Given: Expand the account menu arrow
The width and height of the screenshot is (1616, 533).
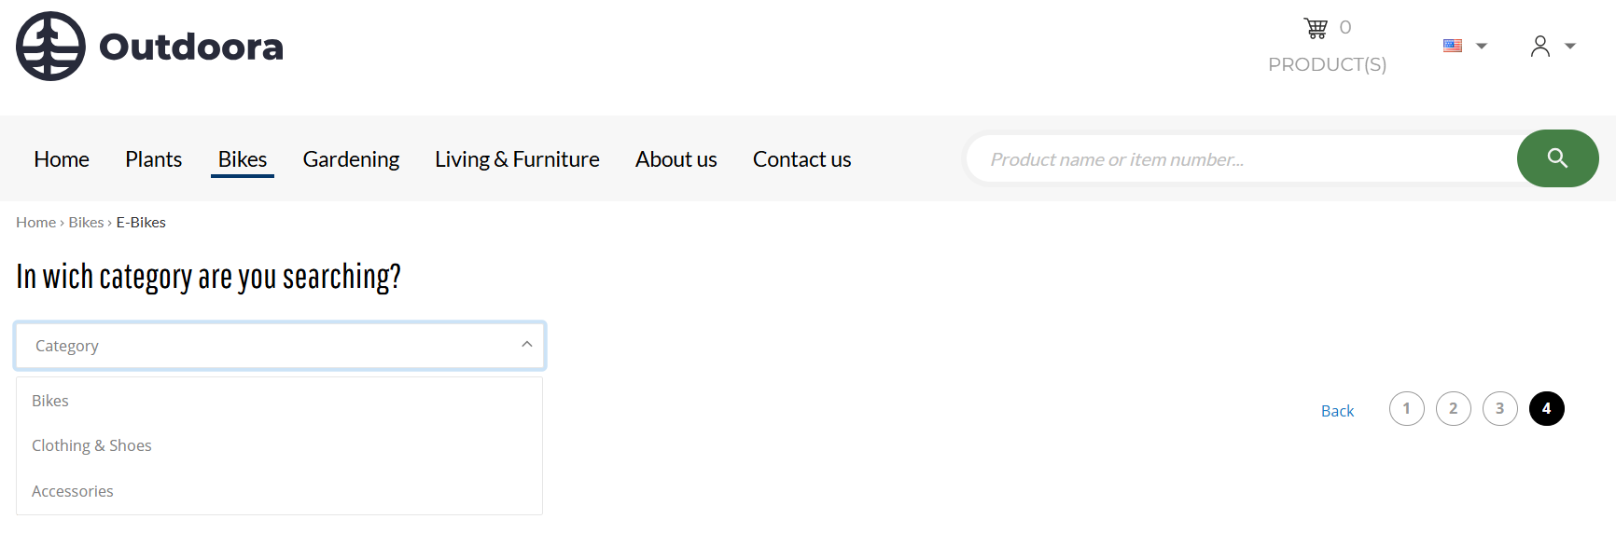Looking at the screenshot, I should (x=1570, y=46).
